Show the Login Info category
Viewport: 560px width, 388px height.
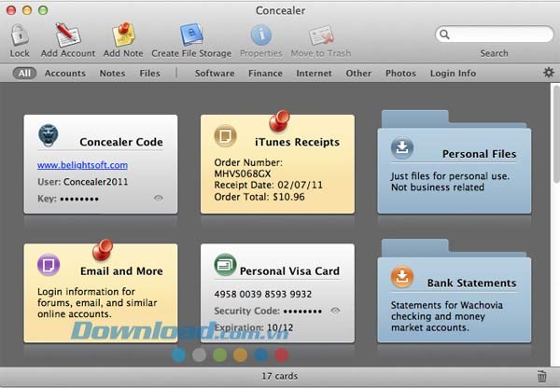coord(453,74)
